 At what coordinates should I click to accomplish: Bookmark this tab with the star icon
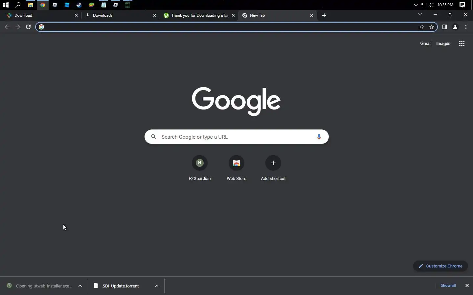coord(432,27)
